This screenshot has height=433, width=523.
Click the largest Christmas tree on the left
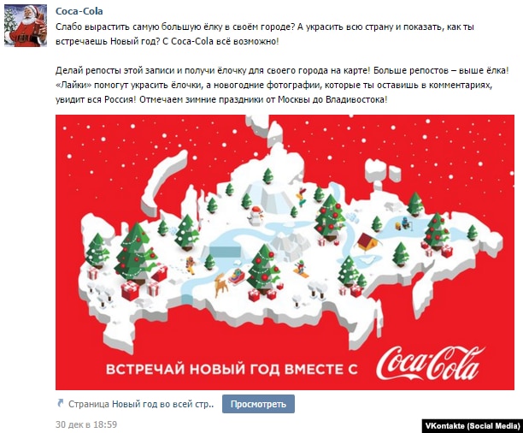tap(135, 253)
